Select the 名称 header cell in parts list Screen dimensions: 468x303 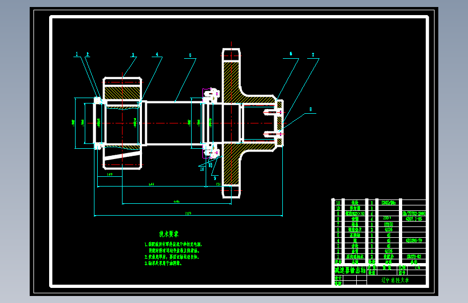(355, 262)
